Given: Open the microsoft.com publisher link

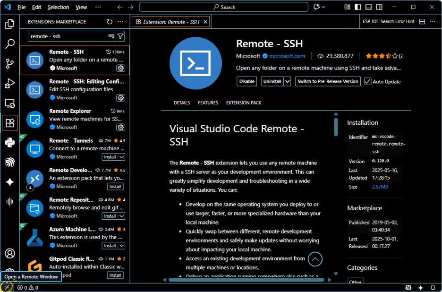Looking at the screenshot, I should (x=287, y=56).
